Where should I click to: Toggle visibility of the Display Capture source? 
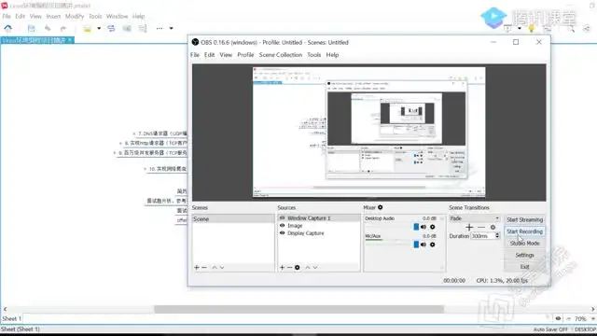(x=282, y=232)
